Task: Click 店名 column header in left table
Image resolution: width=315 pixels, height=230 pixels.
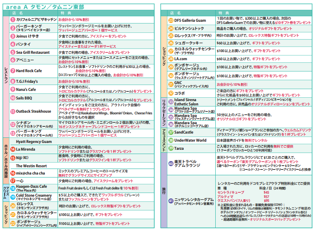Action: click(x=17, y=13)
